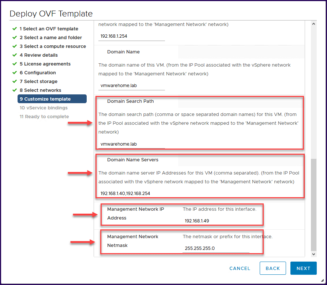Click the Deploy OVF Template title
This screenshot has width=327, height=285.
(51, 14)
